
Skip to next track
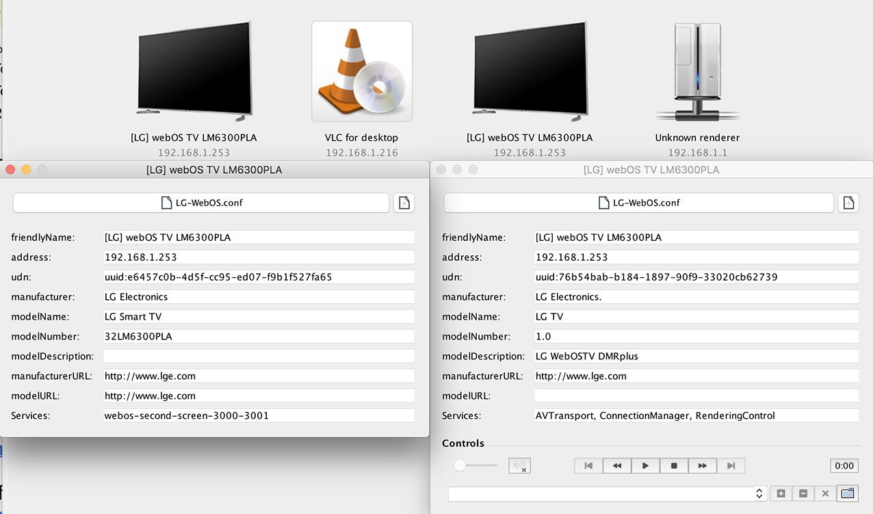click(x=731, y=466)
